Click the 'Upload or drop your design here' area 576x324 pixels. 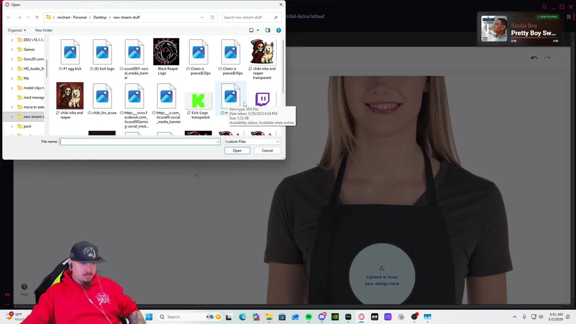pos(382,275)
